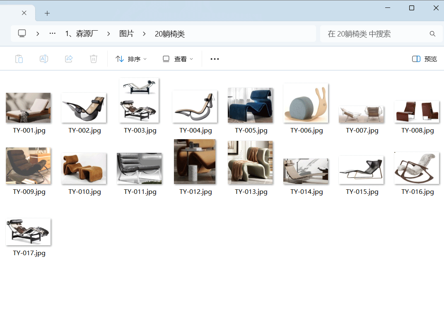Open the view (查看) dropdown
This screenshot has height=319, width=444.
coord(178,59)
